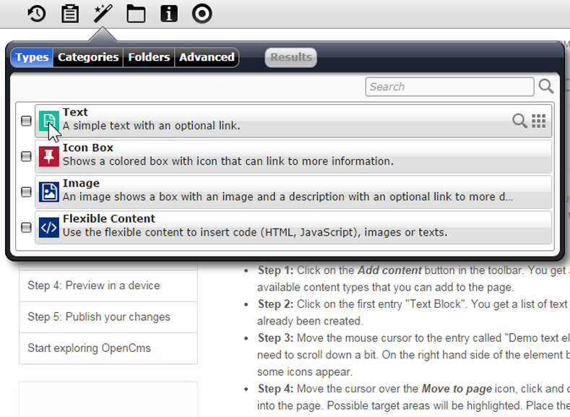The width and height of the screenshot is (570, 417).
Task: Open the clipboard icon in toolbar
Action: (x=70, y=14)
